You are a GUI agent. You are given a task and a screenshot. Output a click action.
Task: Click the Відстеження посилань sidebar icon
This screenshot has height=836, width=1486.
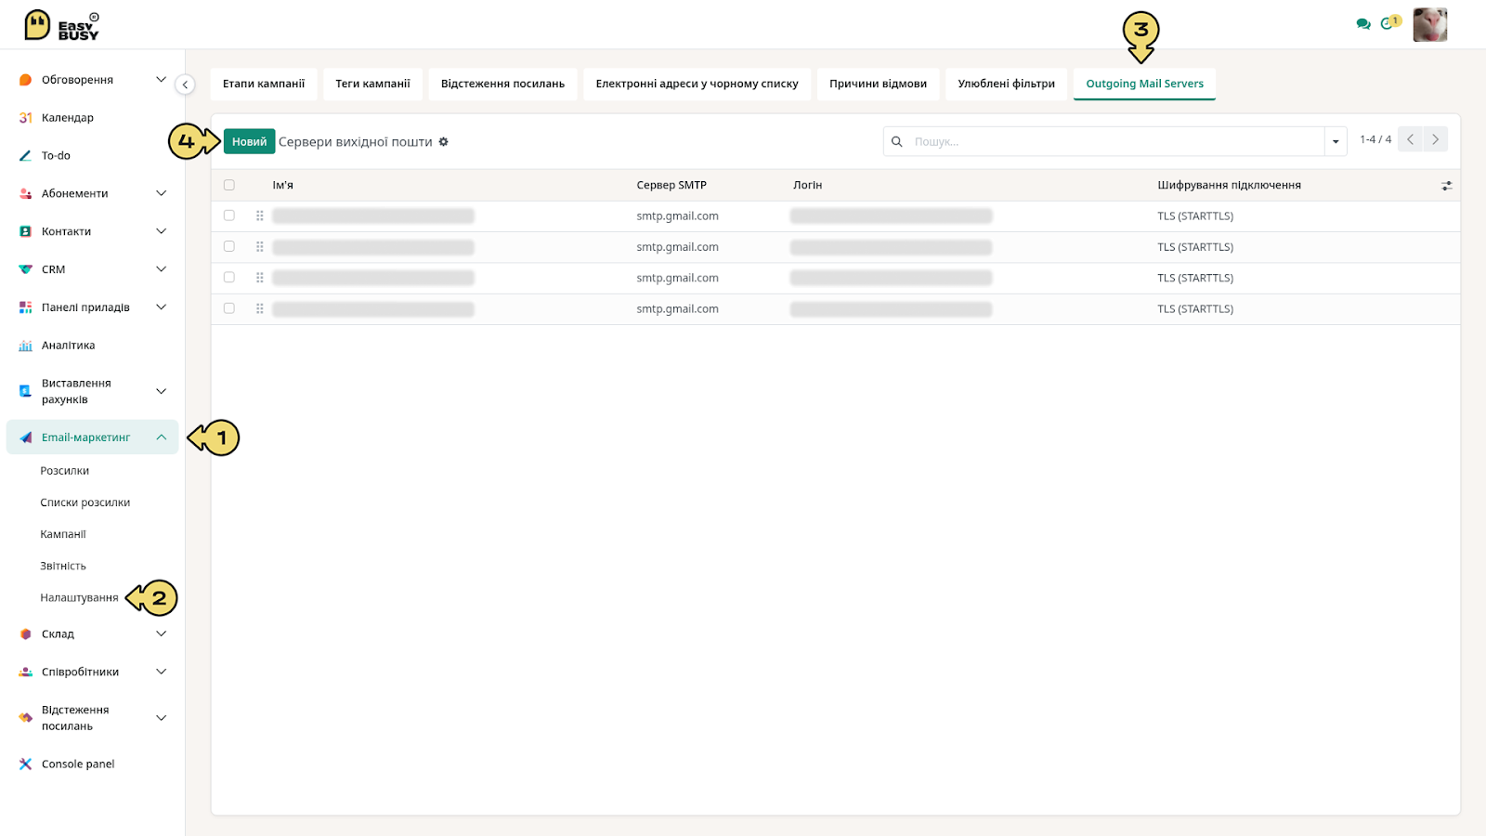[26, 718]
